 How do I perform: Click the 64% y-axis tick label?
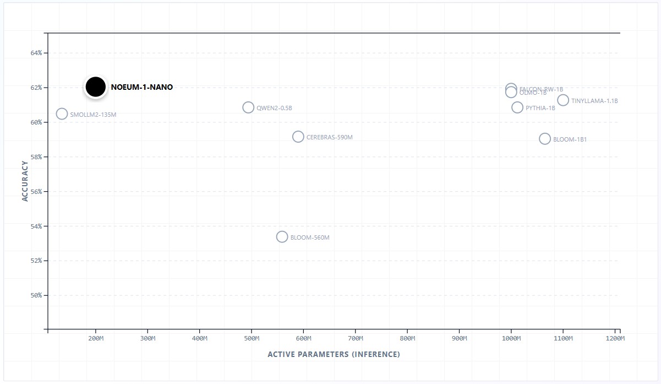click(x=36, y=53)
